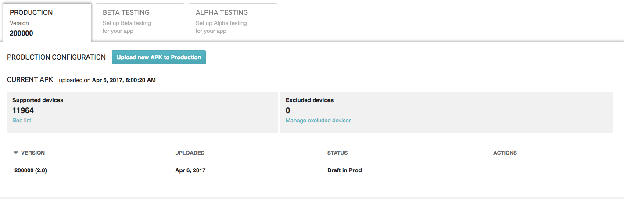Sort by the Version column header
This screenshot has height=206, width=624.
coord(33,153)
